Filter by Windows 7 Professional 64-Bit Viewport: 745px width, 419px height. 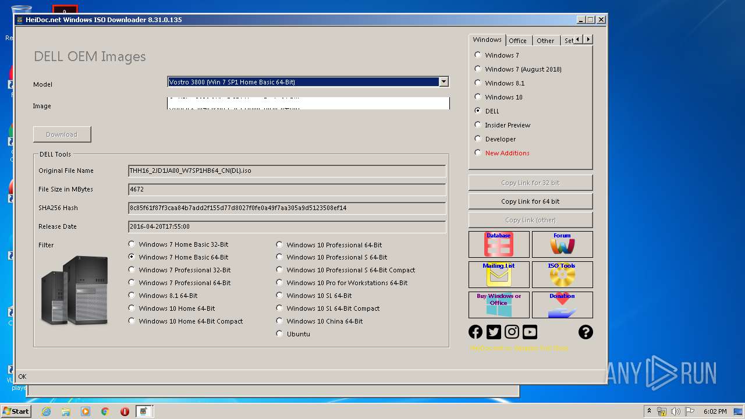(x=179, y=282)
